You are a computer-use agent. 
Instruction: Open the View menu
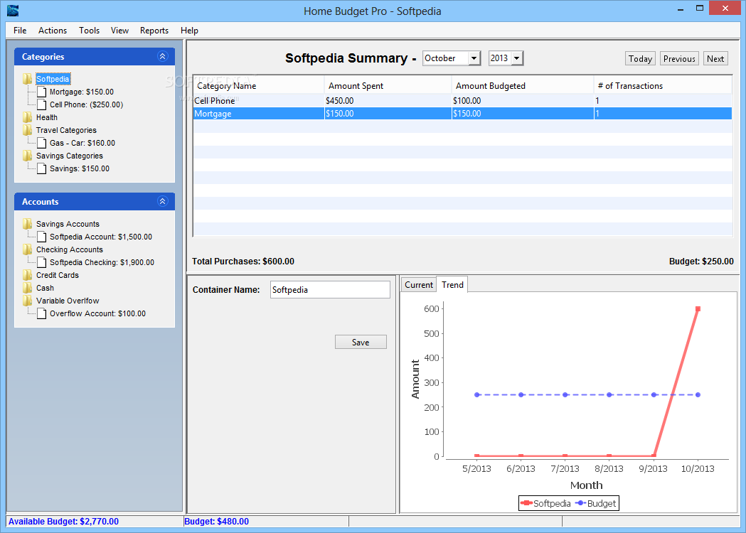pos(120,31)
